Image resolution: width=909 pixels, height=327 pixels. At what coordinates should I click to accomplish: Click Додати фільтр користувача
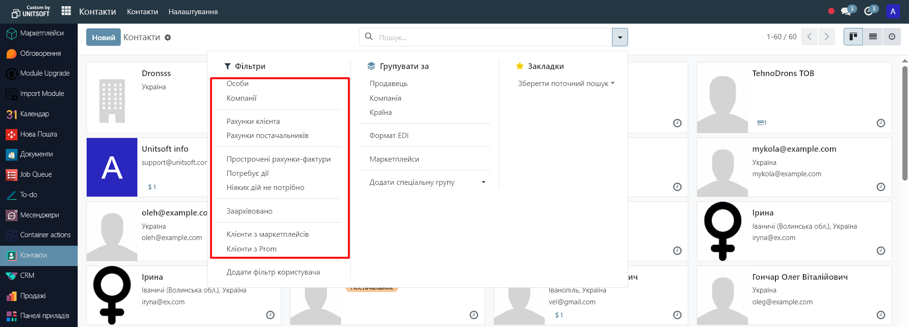point(273,272)
